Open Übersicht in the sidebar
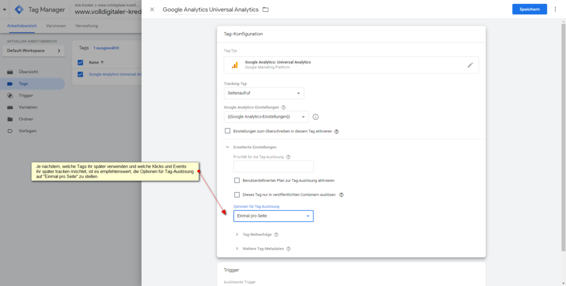The height and width of the screenshot is (286, 566). pos(28,71)
